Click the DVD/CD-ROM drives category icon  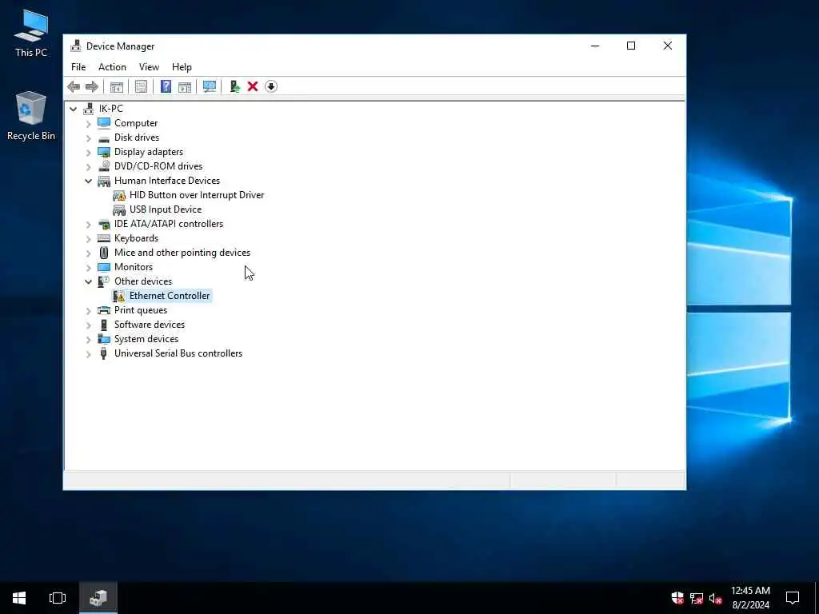pos(104,166)
